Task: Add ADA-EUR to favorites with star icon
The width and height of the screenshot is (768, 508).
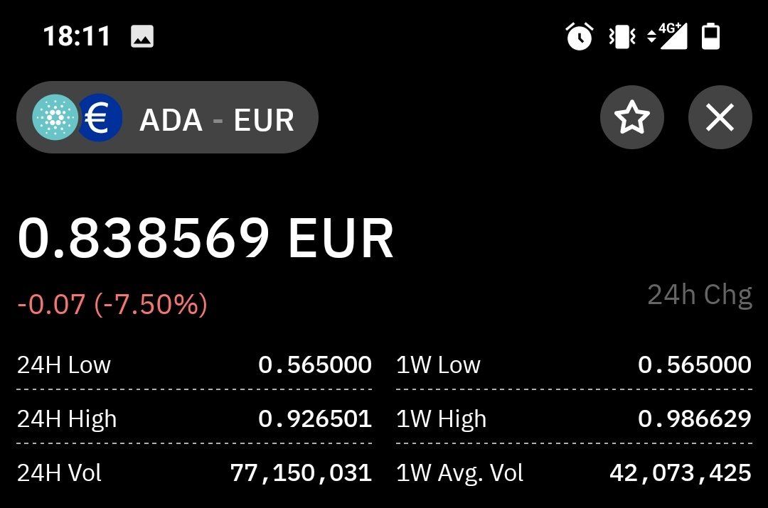Action: tap(632, 117)
